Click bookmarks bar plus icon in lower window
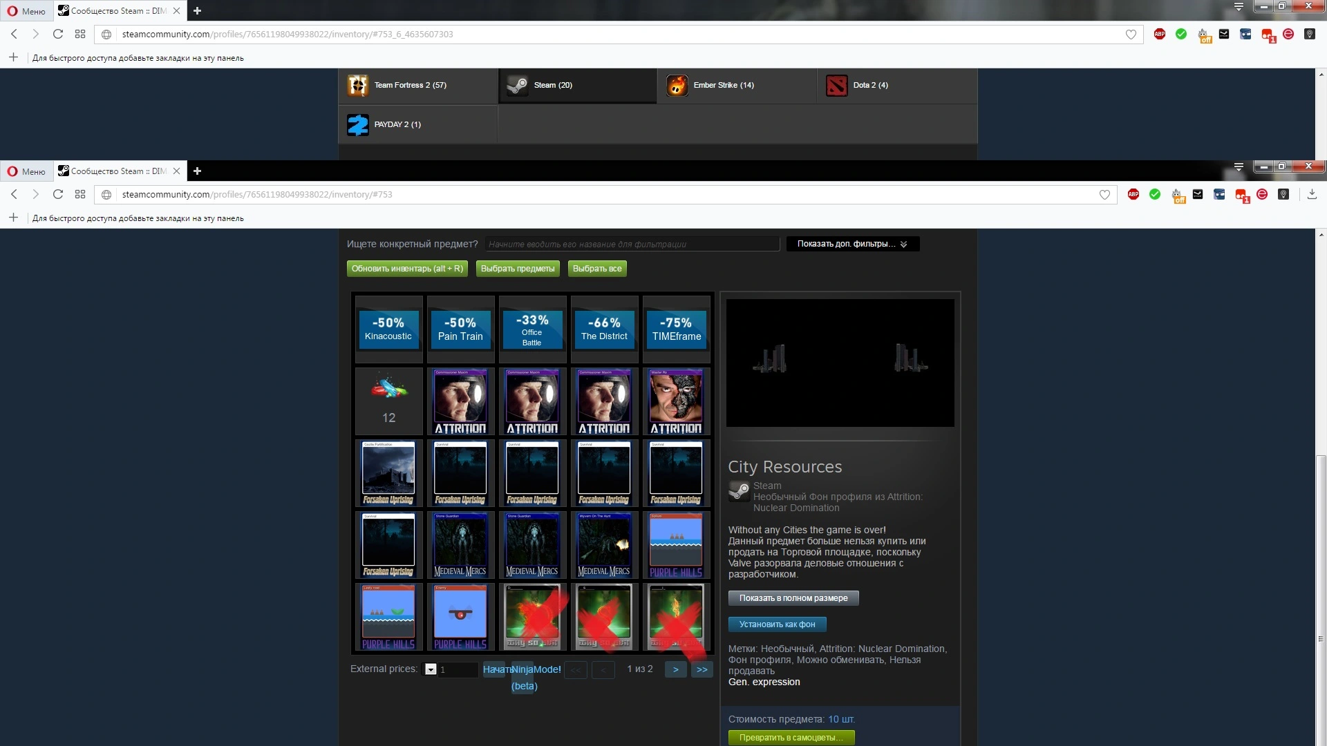This screenshot has height=746, width=1327. click(x=13, y=218)
